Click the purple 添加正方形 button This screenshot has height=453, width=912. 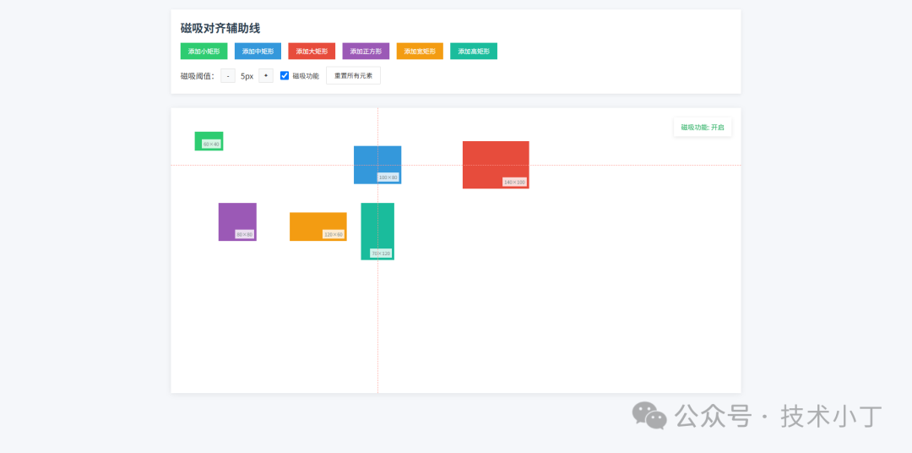(x=366, y=52)
